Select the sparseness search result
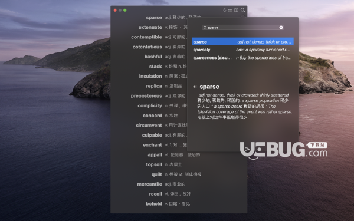 point(242,58)
